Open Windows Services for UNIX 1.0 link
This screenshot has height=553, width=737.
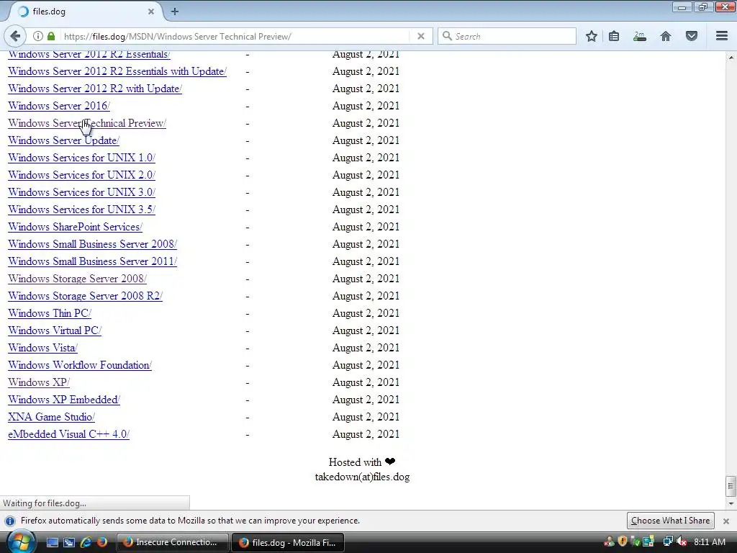[x=81, y=158]
